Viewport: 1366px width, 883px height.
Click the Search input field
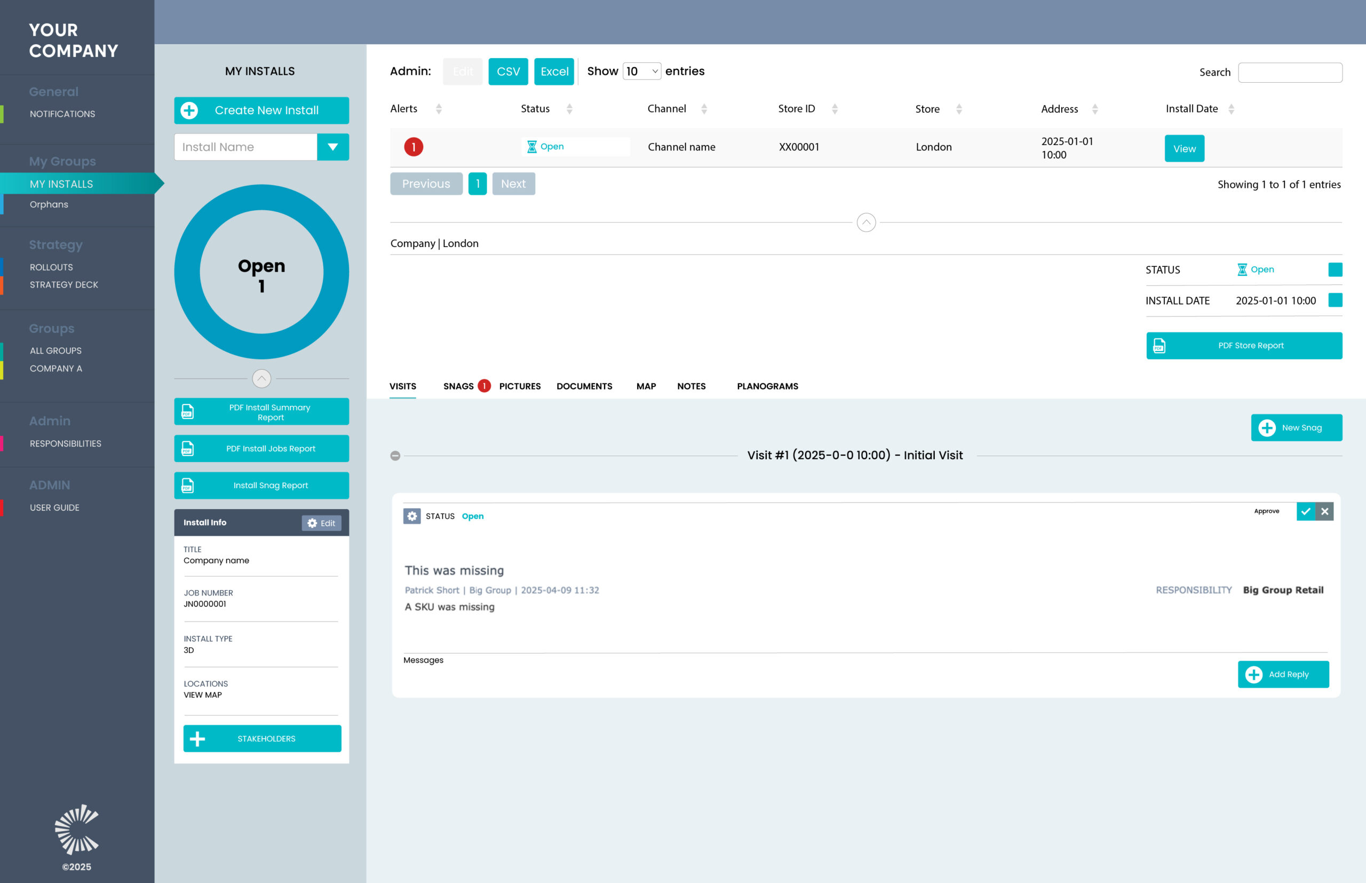coord(1290,72)
